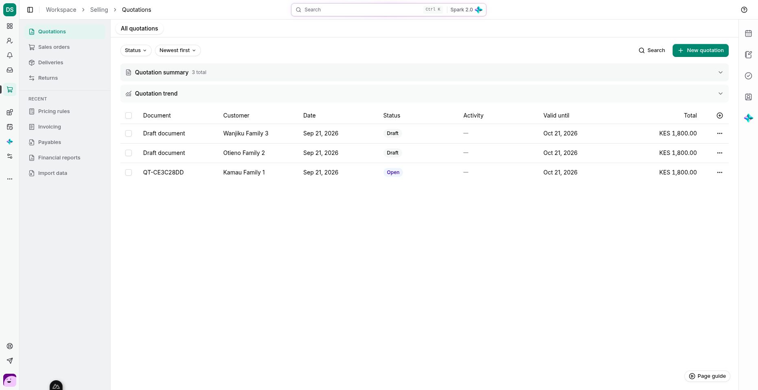
Task: Add a column with the plus circle icon
Action: 719,115
